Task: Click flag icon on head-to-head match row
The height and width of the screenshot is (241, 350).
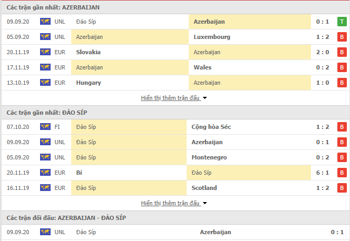Action: 45,232
